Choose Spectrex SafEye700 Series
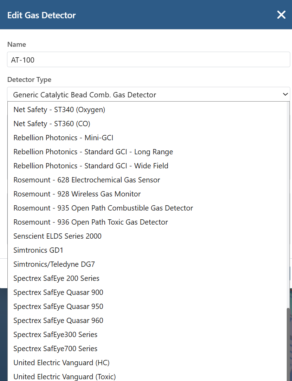The image size is (292, 381). click(147, 349)
